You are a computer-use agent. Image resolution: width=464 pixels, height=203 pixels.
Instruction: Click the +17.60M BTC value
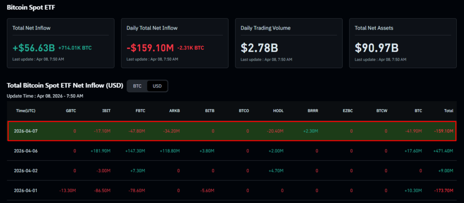[413, 151]
